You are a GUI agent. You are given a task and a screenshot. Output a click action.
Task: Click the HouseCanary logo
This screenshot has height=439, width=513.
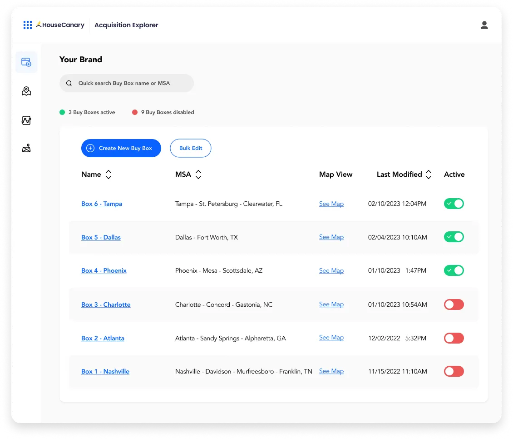point(60,25)
